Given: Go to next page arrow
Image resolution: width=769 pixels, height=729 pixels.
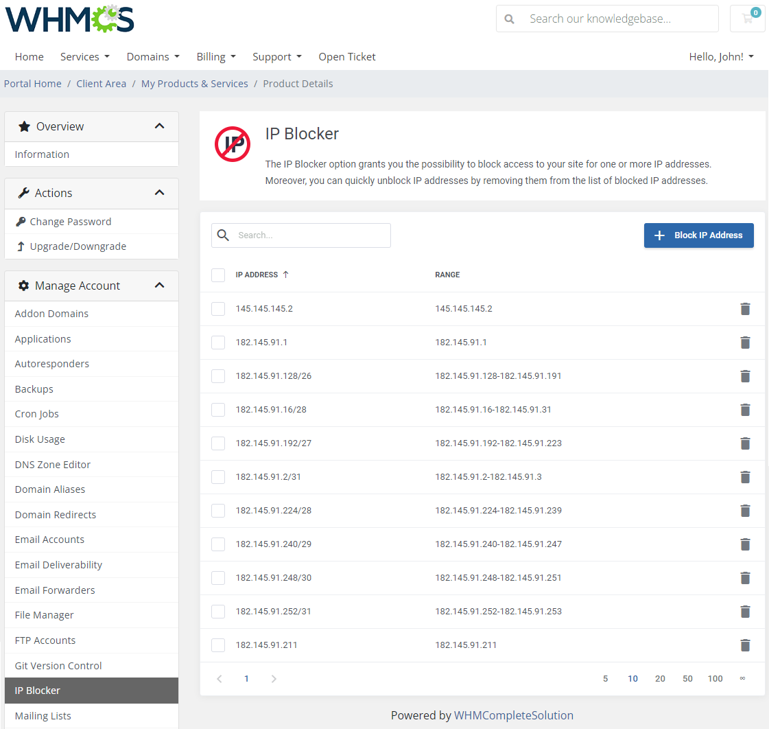Looking at the screenshot, I should pos(274,678).
